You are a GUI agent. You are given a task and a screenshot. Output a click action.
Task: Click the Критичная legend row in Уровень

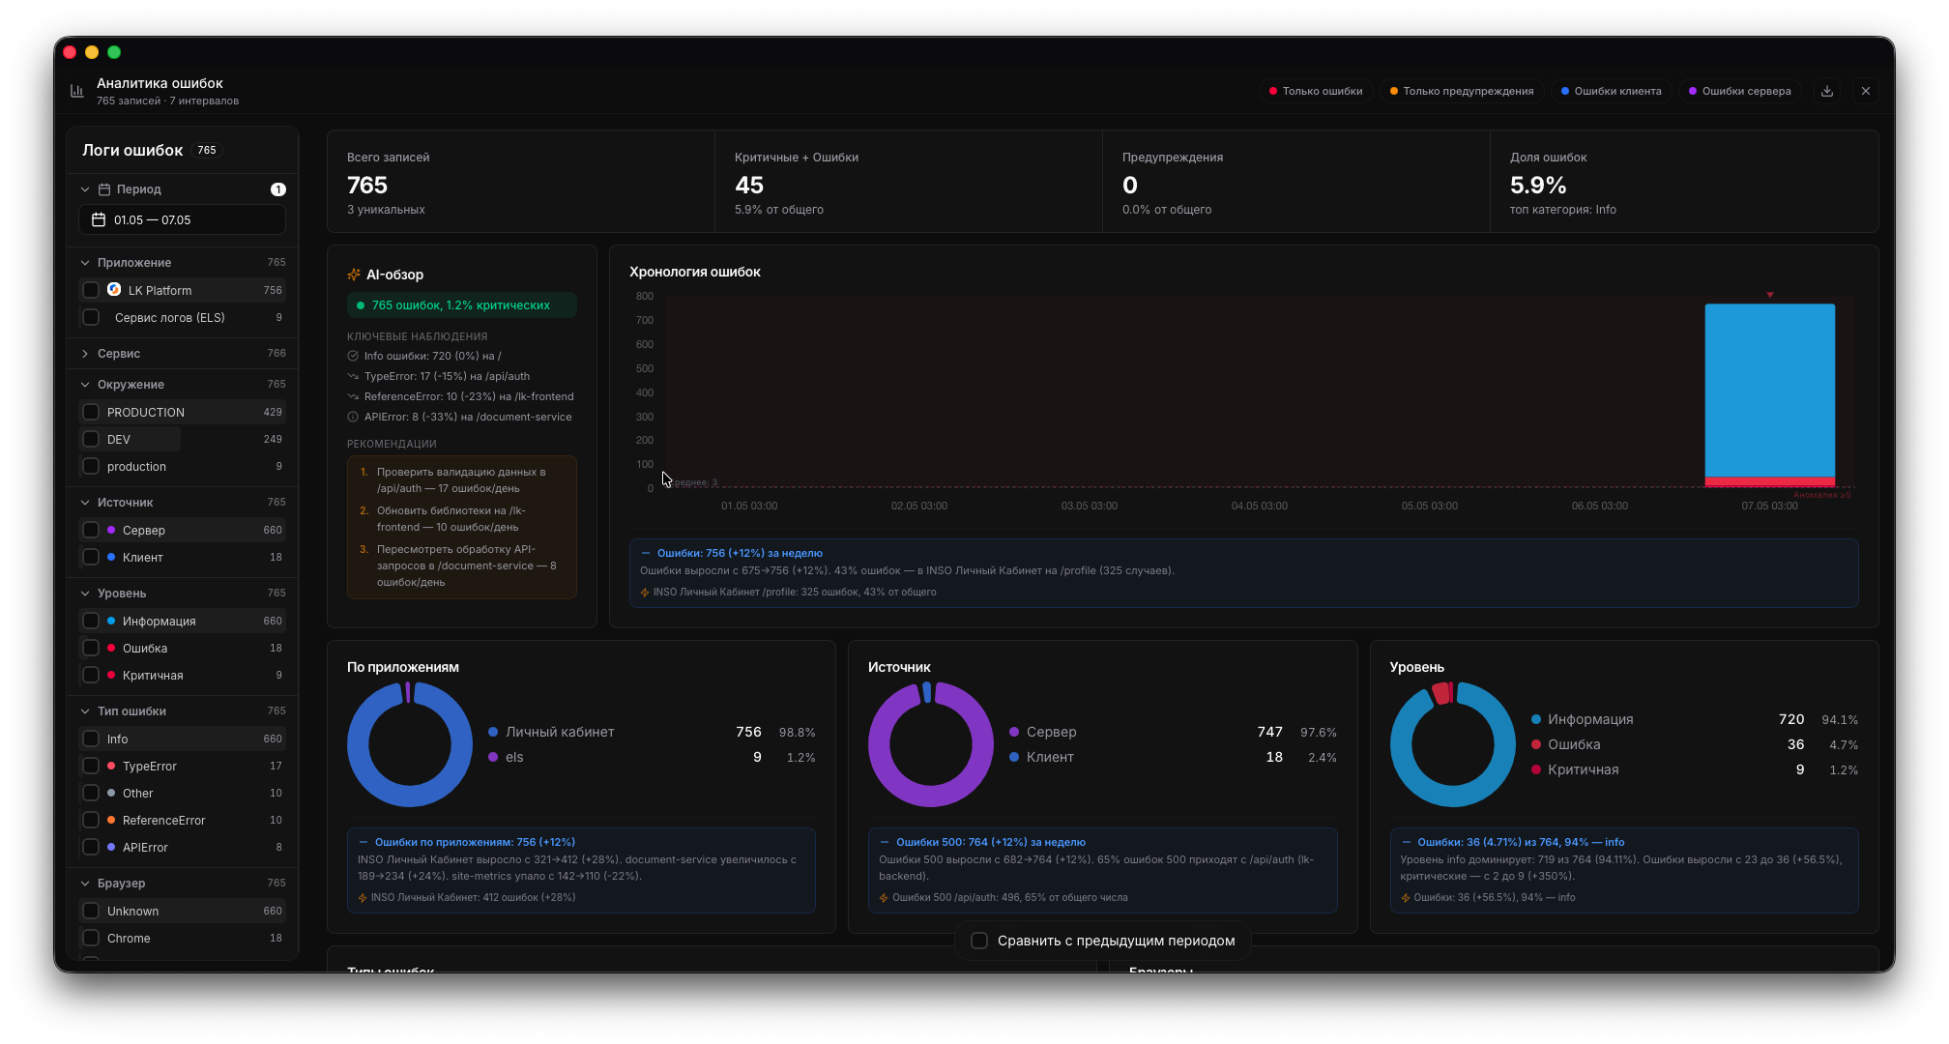pos(1695,769)
